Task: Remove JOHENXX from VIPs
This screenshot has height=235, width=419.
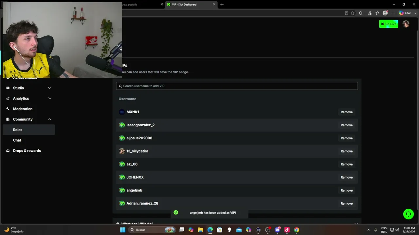Action: point(346,177)
